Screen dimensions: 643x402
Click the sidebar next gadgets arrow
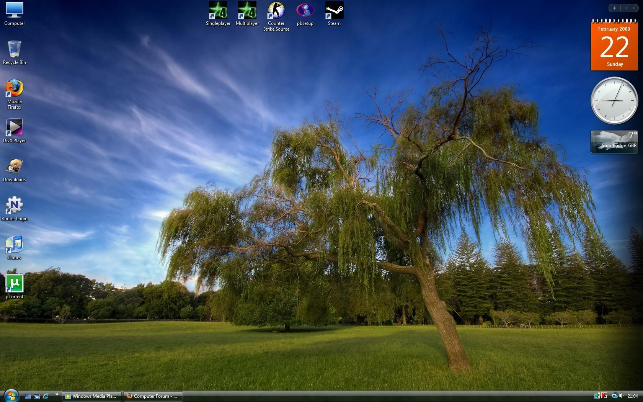[x=634, y=8]
